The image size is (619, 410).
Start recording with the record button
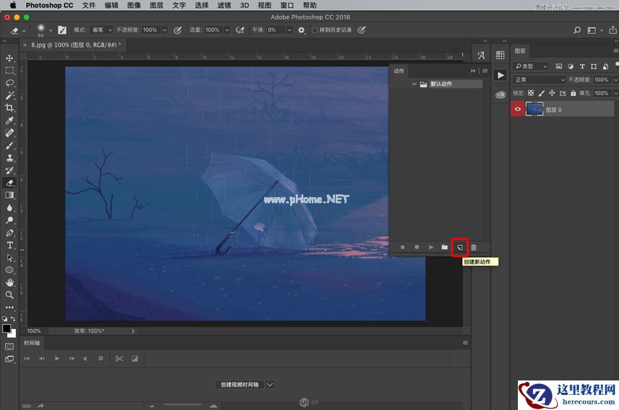tap(416, 247)
